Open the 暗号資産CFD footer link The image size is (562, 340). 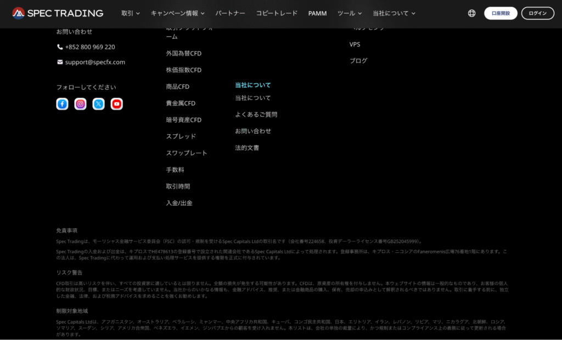tap(183, 120)
